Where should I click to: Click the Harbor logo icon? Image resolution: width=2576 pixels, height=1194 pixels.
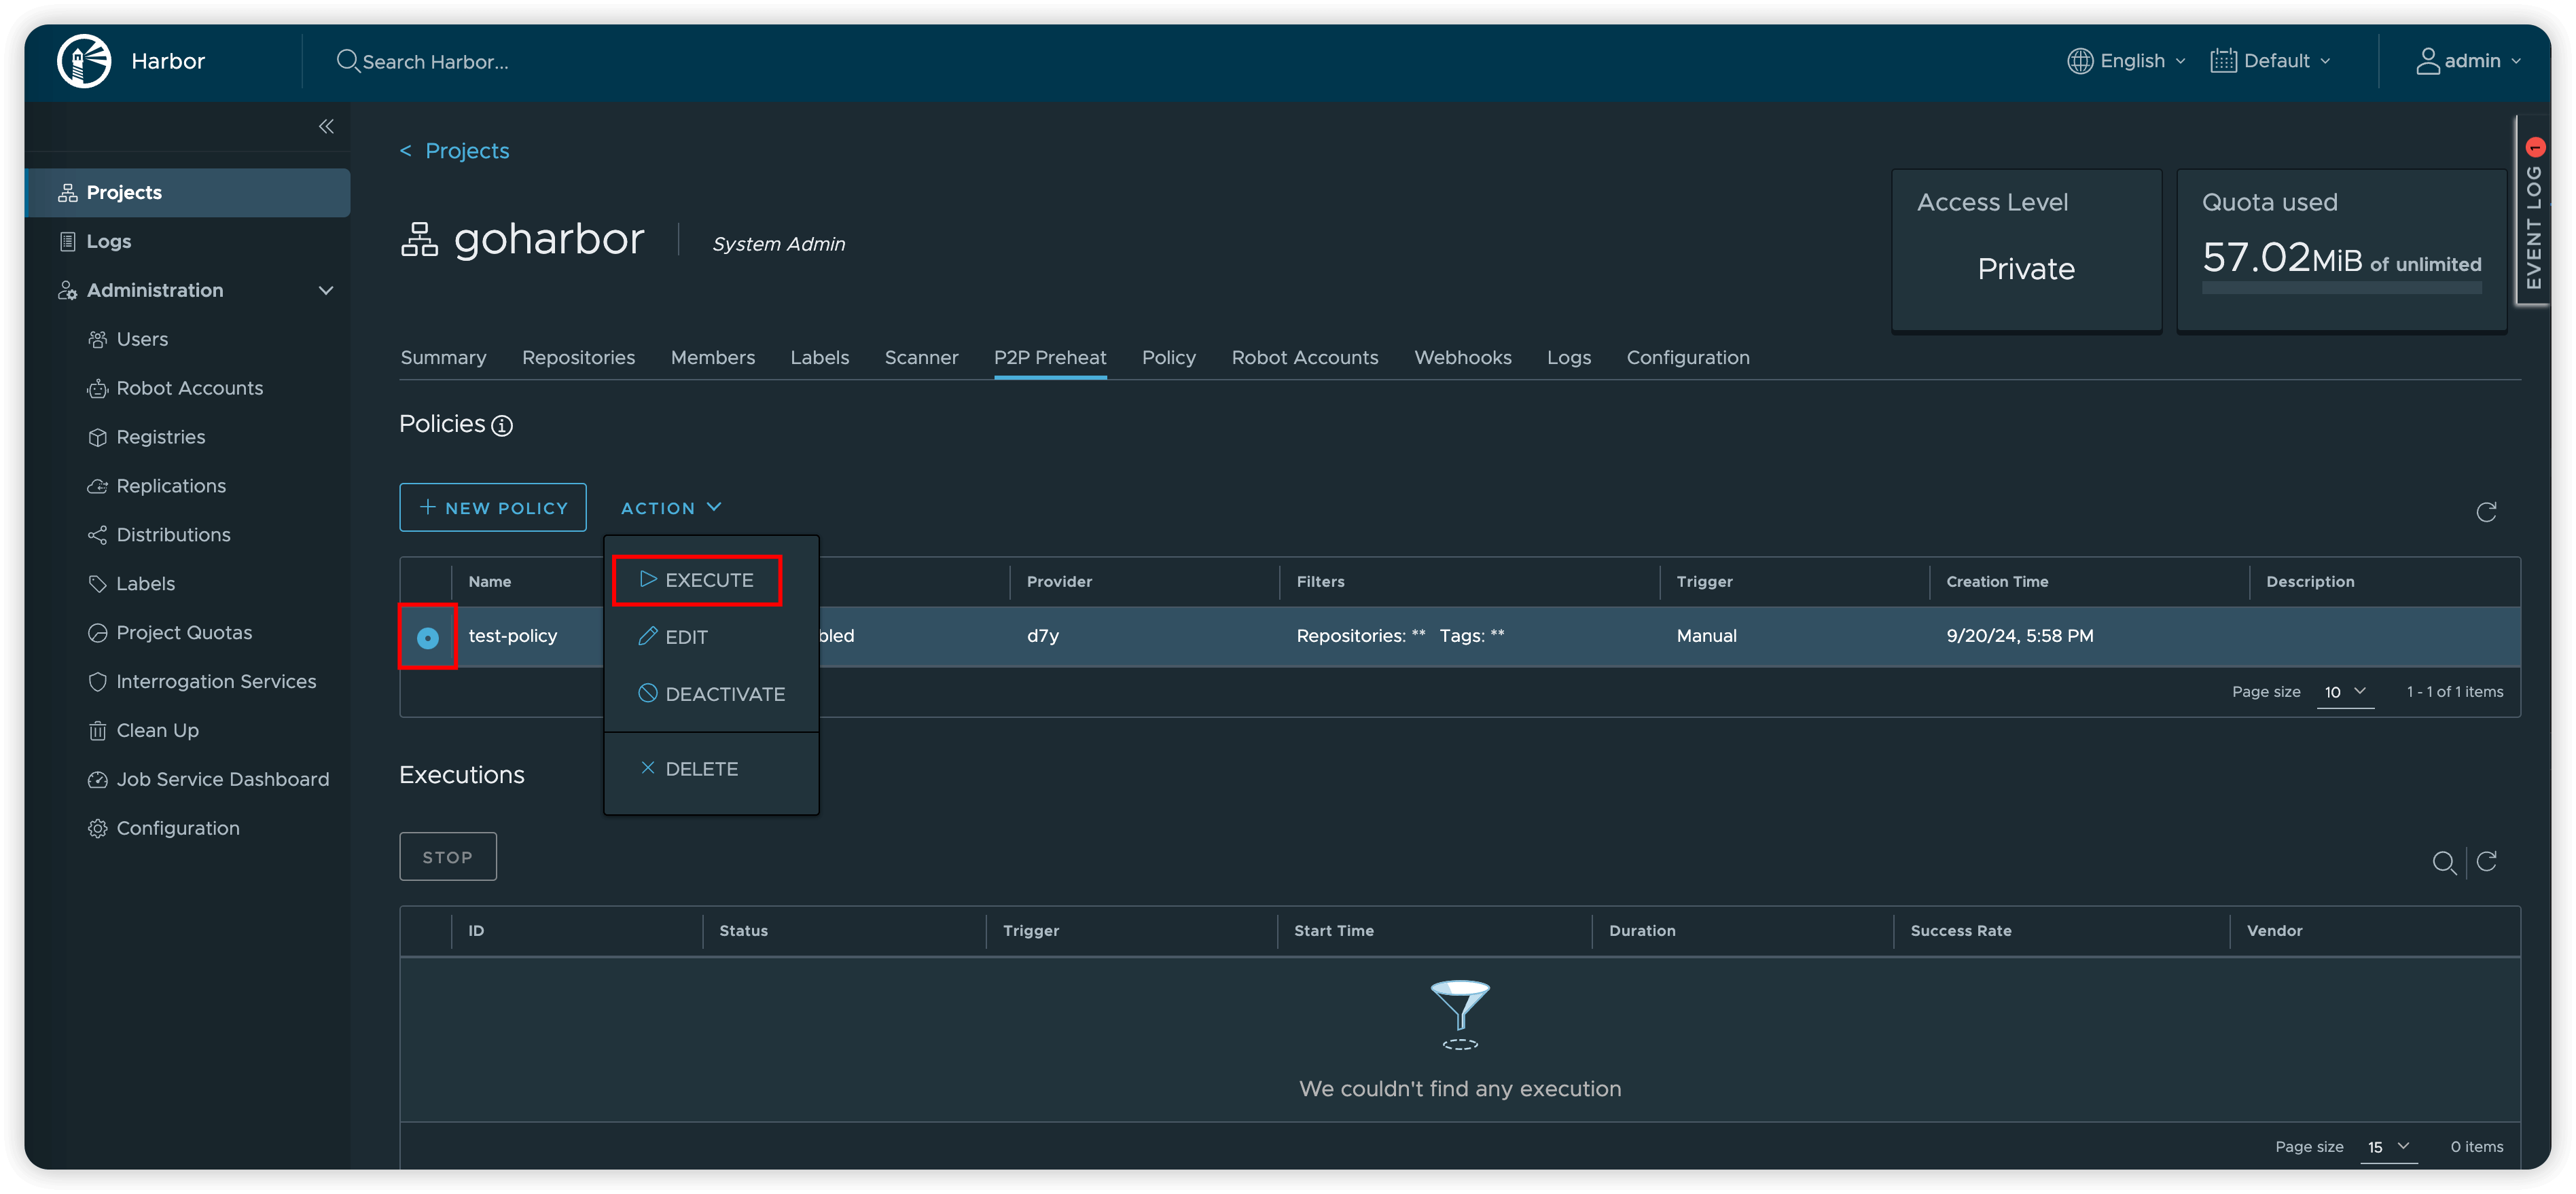coord(84,61)
